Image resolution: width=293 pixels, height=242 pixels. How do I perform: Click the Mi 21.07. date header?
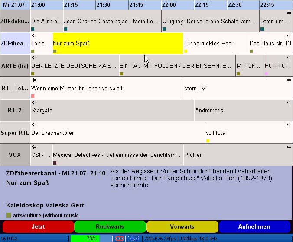(x=15, y=5)
